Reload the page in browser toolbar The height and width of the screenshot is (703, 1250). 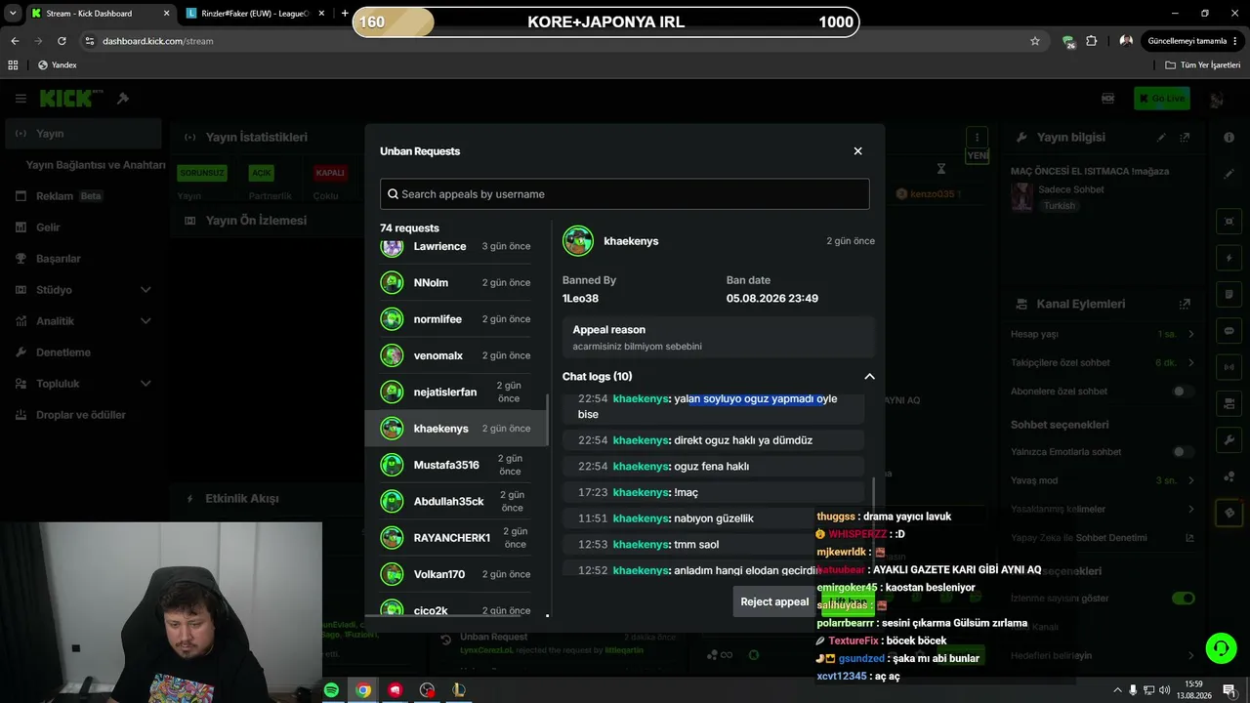62,41
